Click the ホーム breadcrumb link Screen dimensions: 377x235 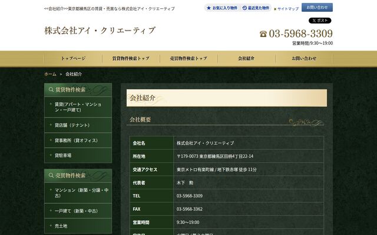point(50,74)
